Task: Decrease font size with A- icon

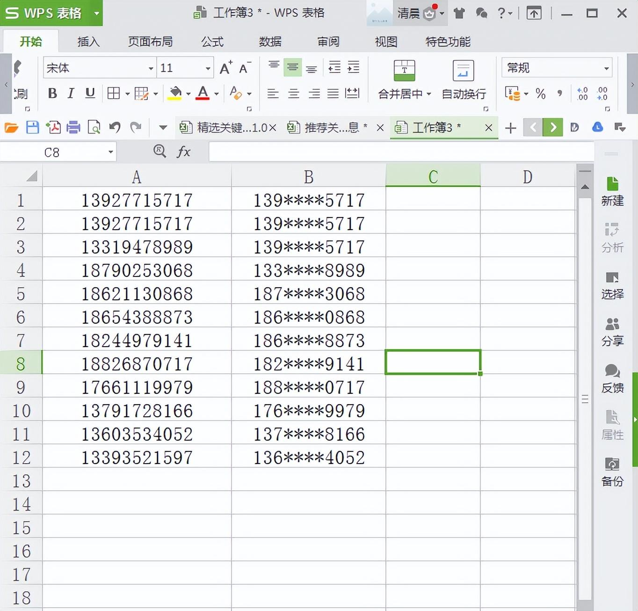Action: (x=245, y=68)
